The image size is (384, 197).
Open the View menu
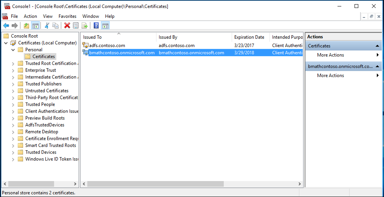pos(48,16)
